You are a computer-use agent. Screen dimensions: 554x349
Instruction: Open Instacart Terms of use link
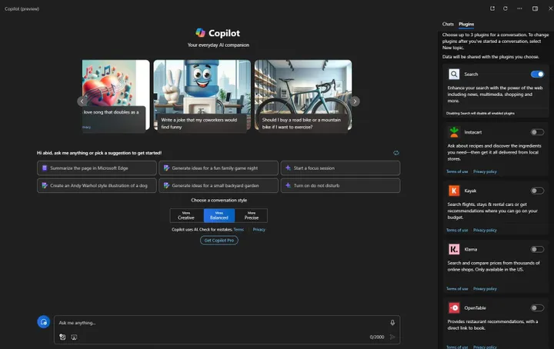pyautogui.click(x=457, y=171)
